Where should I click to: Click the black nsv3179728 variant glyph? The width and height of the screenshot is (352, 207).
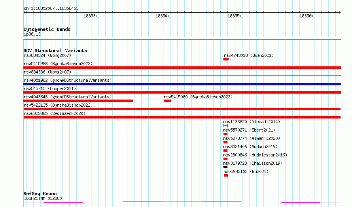point(225,167)
